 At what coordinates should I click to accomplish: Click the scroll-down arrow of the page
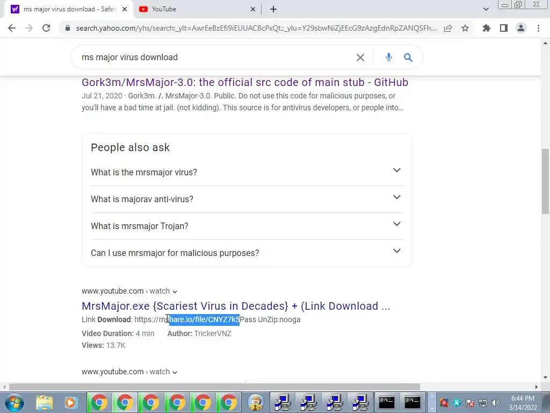tap(545, 378)
